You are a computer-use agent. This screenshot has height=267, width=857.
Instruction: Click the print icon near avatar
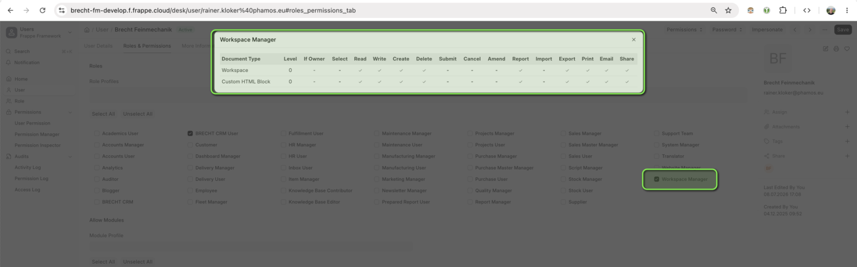point(836,49)
